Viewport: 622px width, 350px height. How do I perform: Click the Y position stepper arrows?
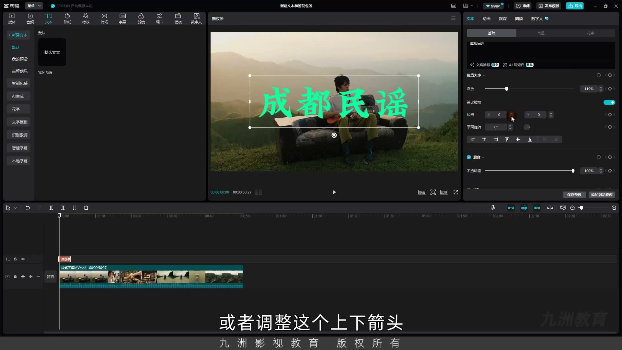pyautogui.click(x=551, y=115)
